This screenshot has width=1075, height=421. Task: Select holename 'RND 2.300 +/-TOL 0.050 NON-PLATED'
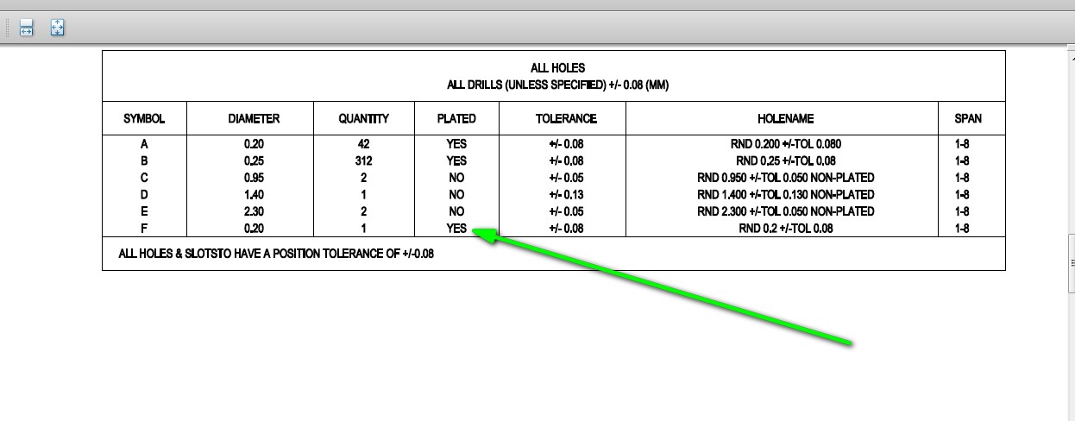tap(785, 211)
